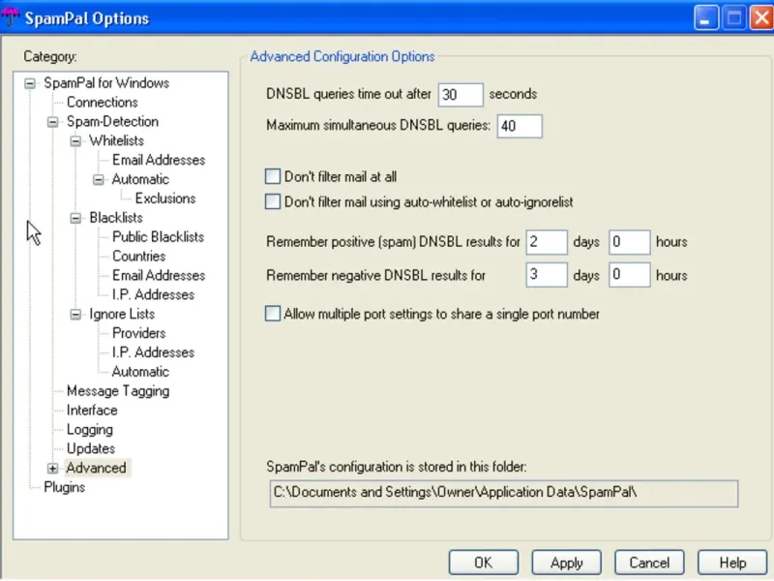
Task: Expand the Advanced tree node
Action: tap(53, 468)
